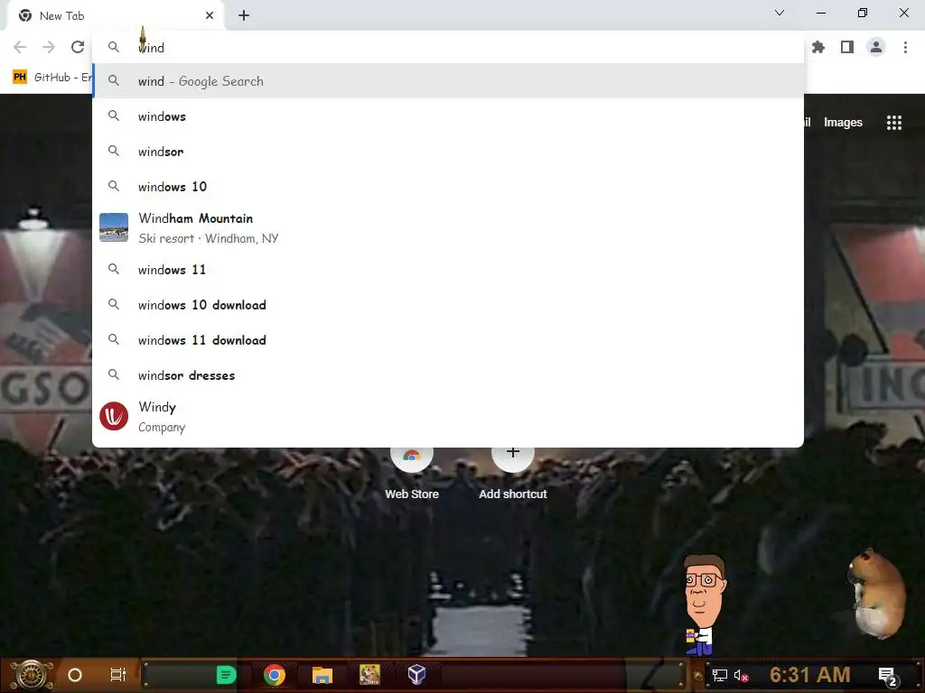Viewport: 925px width, 693px height.
Task: Open the steampunk Start button
Action: 32,675
